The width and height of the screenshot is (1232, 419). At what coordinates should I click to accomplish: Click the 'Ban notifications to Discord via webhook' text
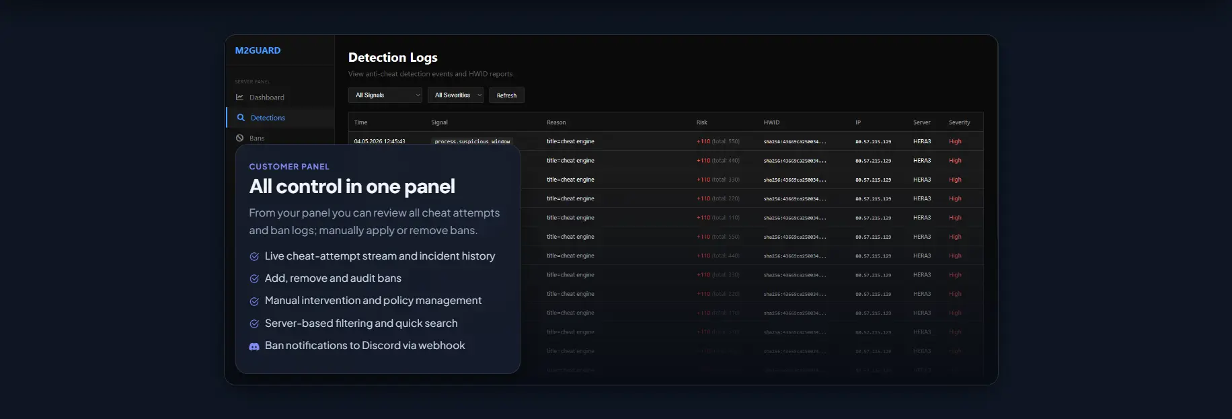[365, 346]
